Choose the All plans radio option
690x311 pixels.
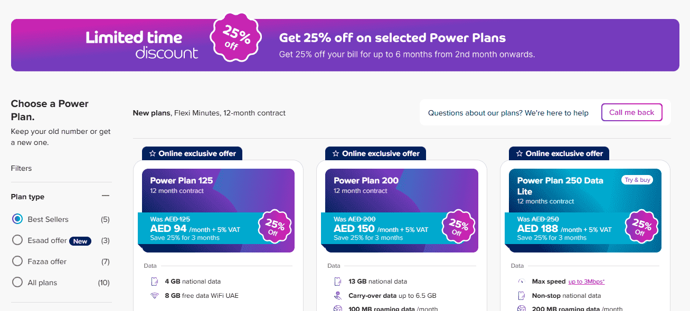[x=18, y=282]
